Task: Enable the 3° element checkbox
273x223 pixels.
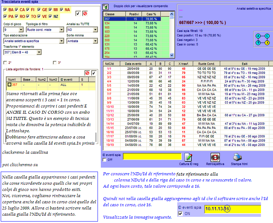Action: (55, 63)
